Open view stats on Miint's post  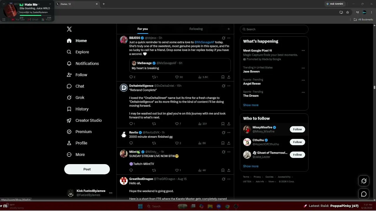point(202,170)
